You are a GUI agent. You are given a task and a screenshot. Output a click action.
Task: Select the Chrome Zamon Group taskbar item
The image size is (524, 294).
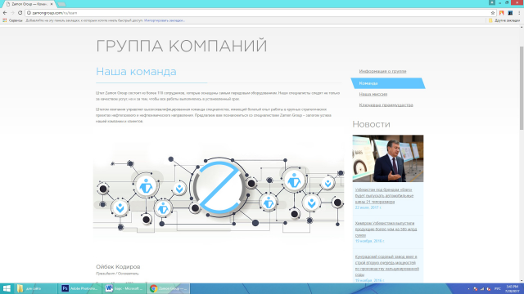[168, 288]
